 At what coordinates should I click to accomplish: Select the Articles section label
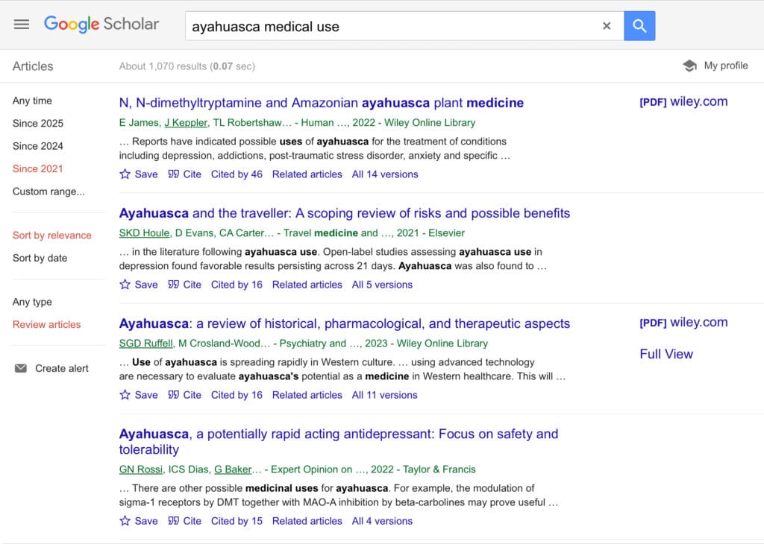pos(33,66)
